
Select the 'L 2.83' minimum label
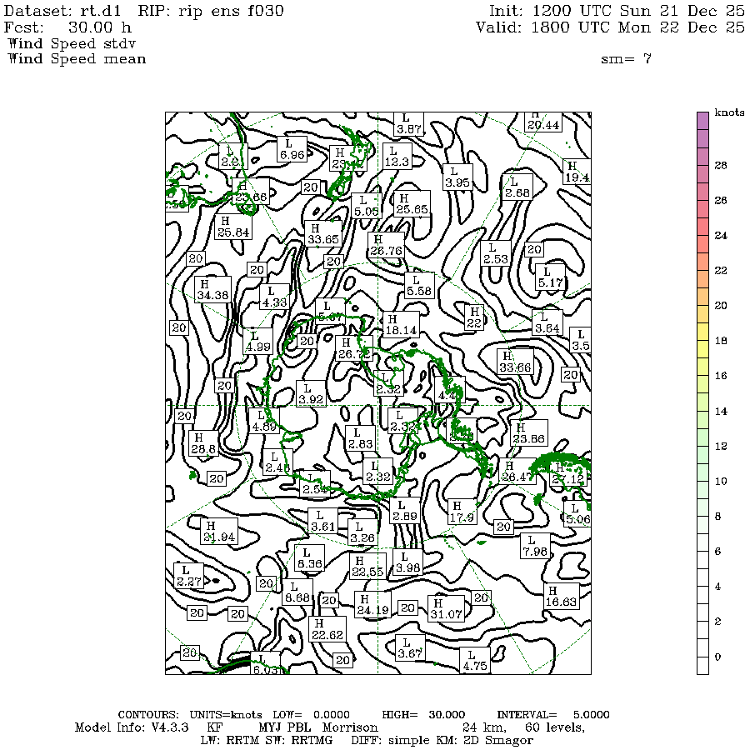[360, 438]
